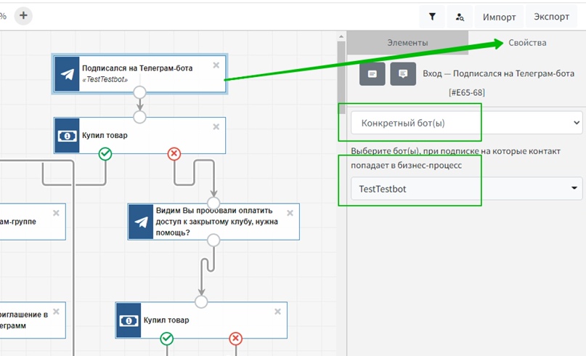
Task: Remove the first 'Купил товар' block
Action: click(216, 127)
